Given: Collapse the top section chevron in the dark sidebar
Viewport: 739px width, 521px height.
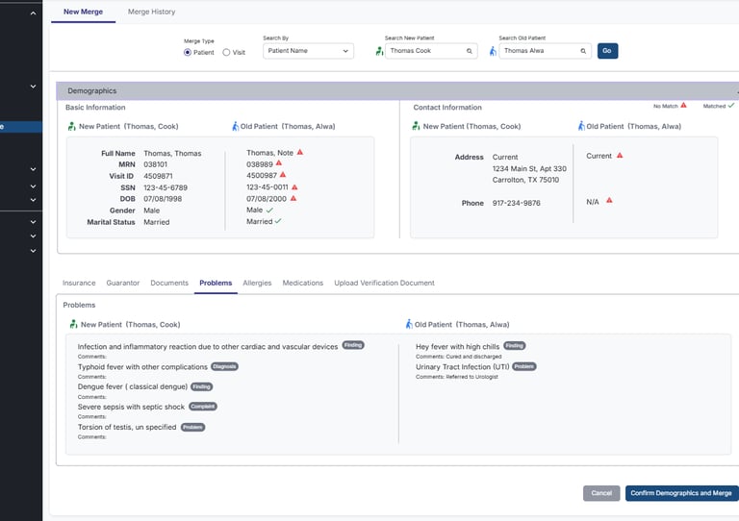Looking at the screenshot, I should pyautogui.click(x=33, y=13).
